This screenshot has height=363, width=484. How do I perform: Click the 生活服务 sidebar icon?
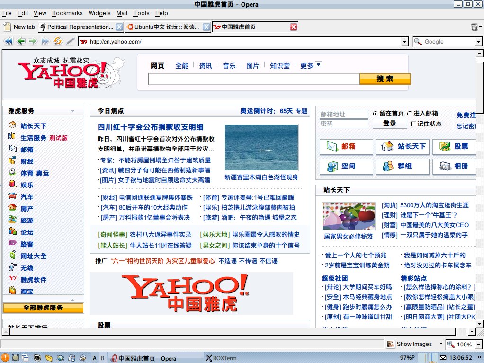pyautogui.click(x=12, y=136)
